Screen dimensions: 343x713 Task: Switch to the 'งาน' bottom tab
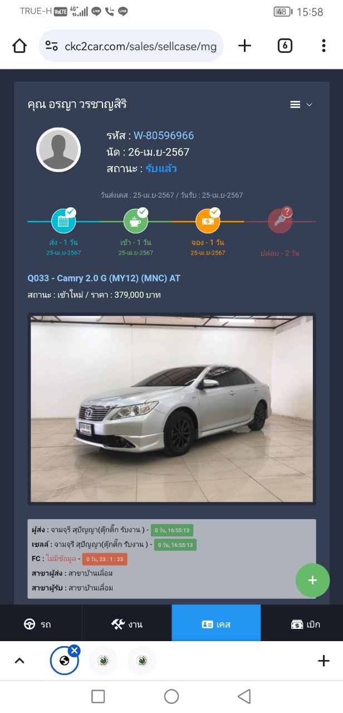127,624
